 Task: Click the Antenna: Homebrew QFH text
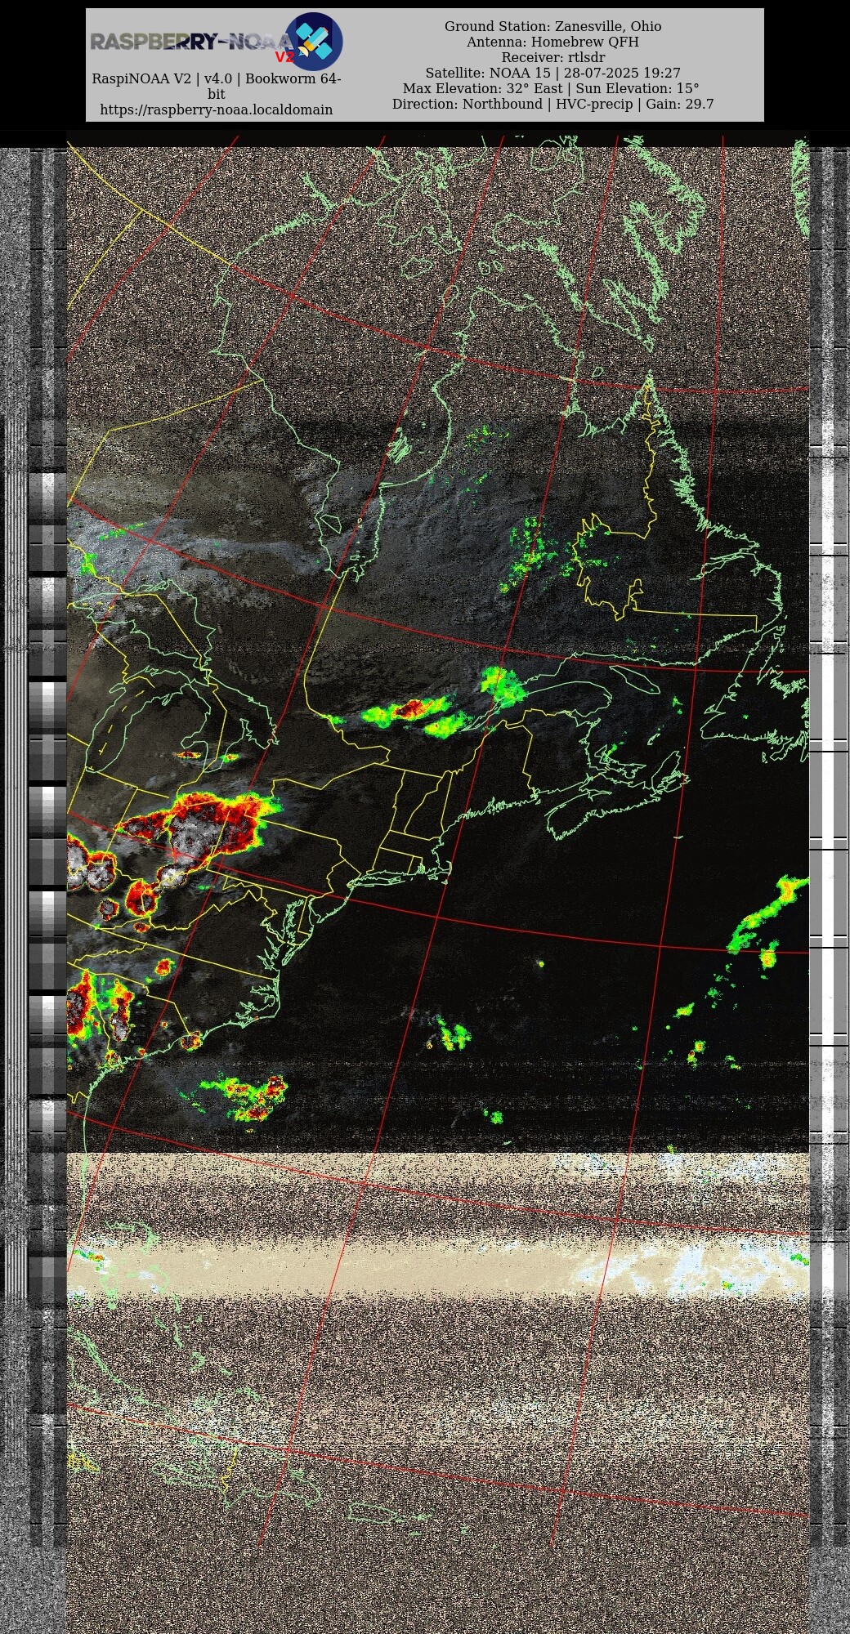[x=552, y=42]
